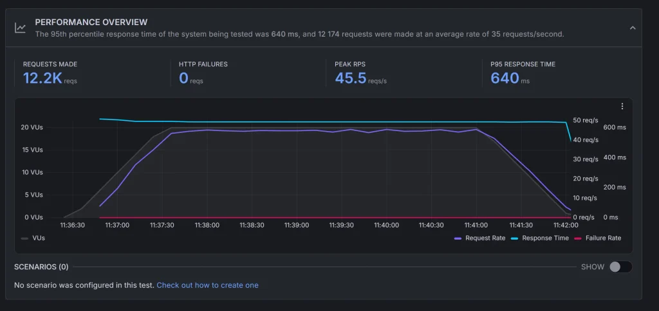Click the Performance Overview chart icon
659x311 pixels.
coord(20,28)
